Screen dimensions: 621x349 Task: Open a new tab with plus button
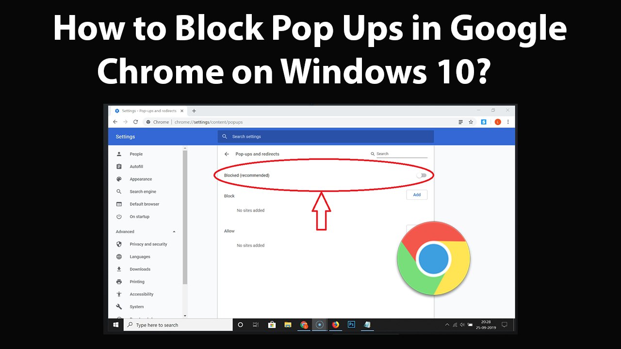pos(194,111)
